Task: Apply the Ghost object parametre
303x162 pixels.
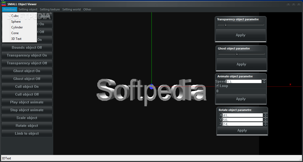Action: (x=241, y=64)
